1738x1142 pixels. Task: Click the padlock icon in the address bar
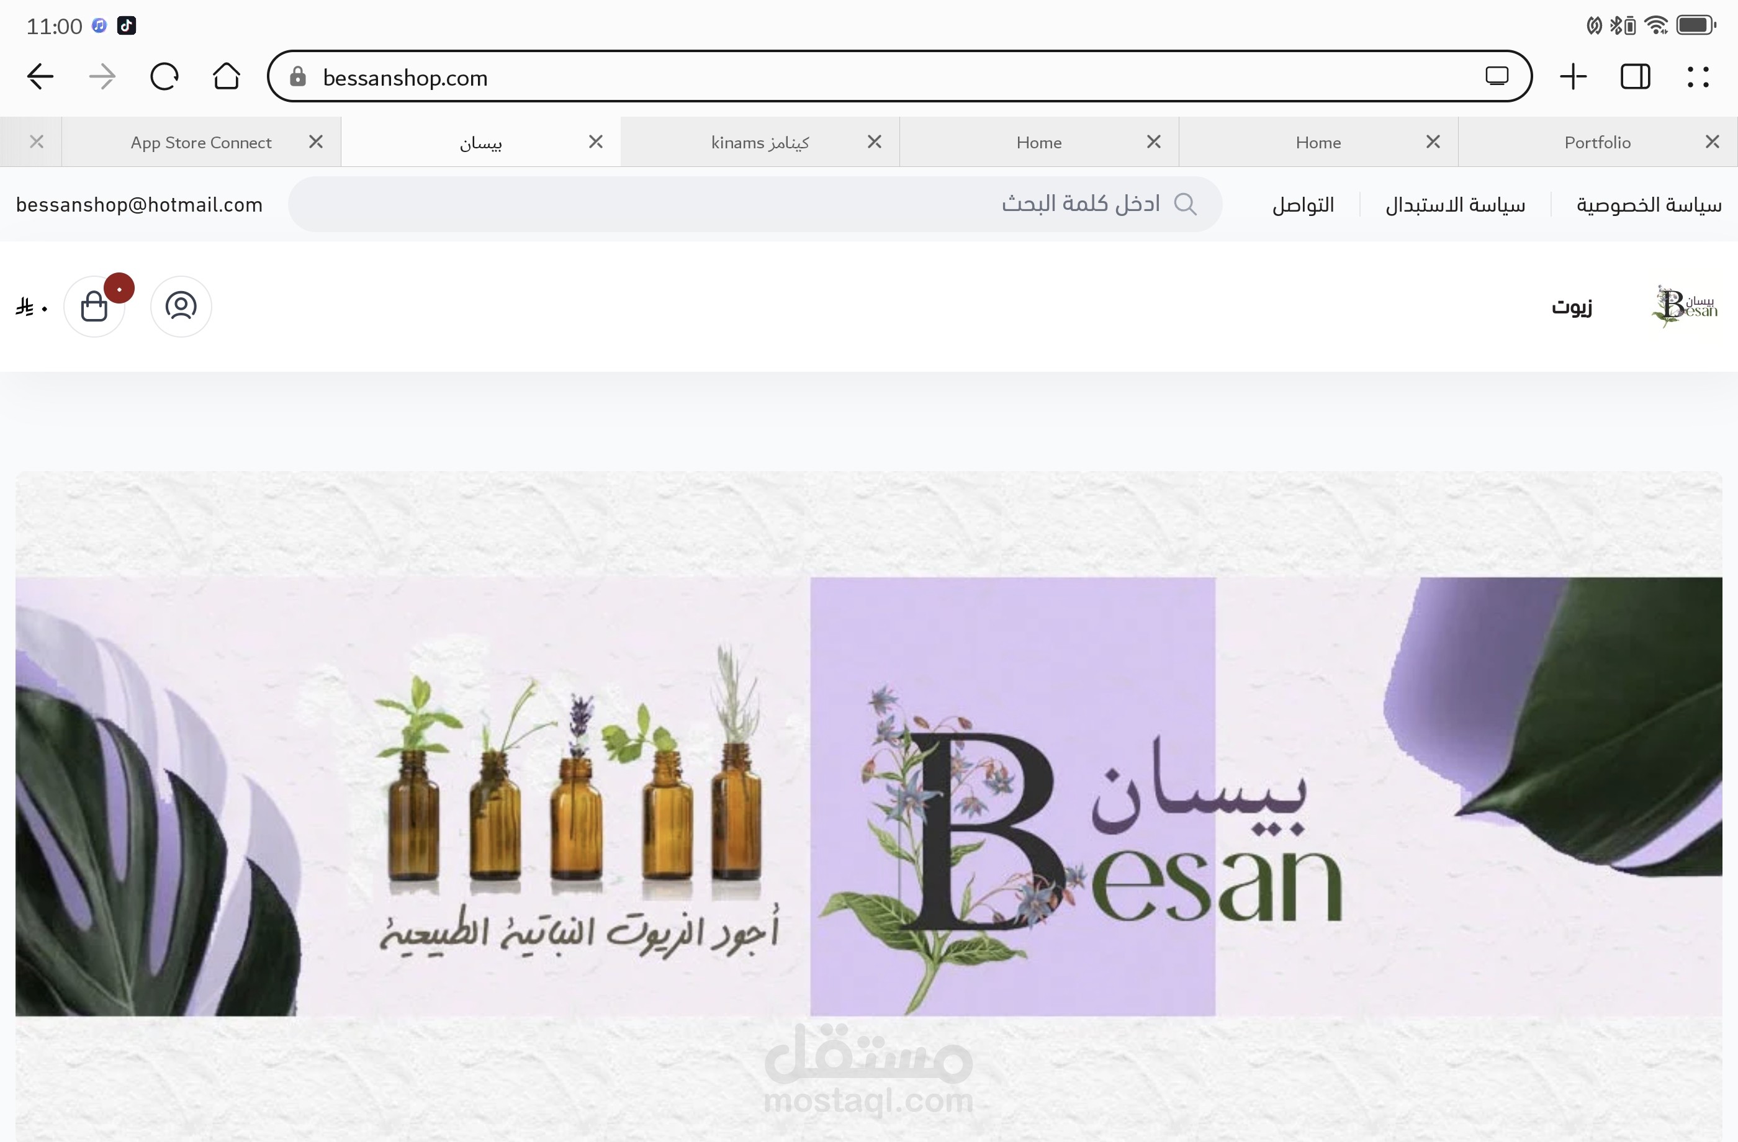[297, 77]
